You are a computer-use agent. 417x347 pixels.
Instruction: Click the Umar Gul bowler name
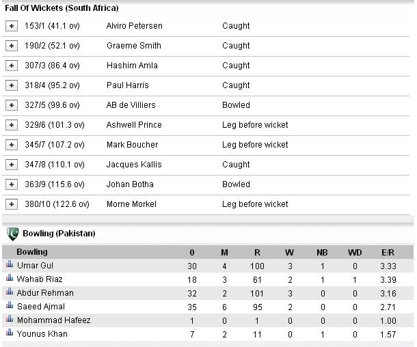pyautogui.click(x=35, y=266)
